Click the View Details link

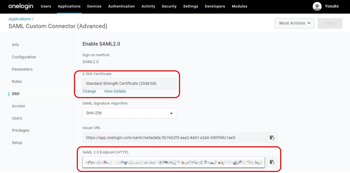(115, 91)
